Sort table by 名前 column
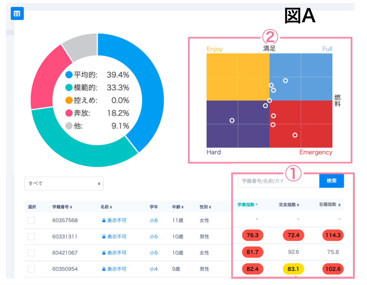 click(106, 207)
